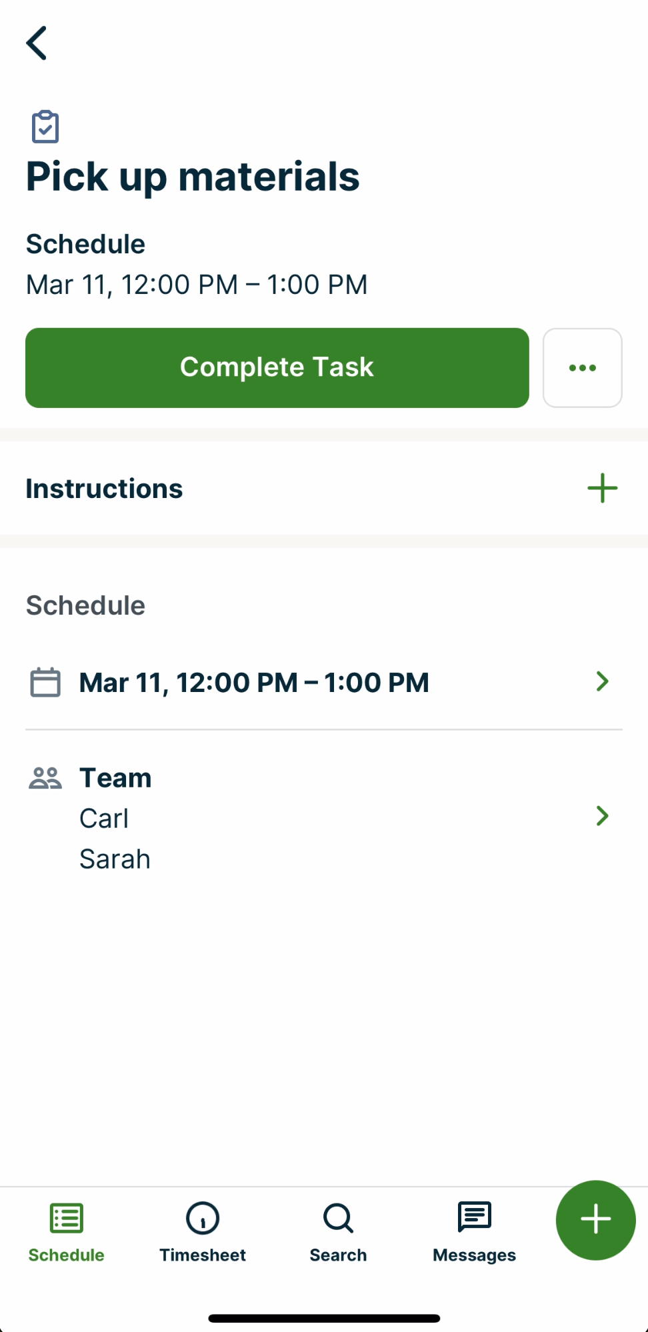Tap the calendar icon beside the date

point(45,682)
